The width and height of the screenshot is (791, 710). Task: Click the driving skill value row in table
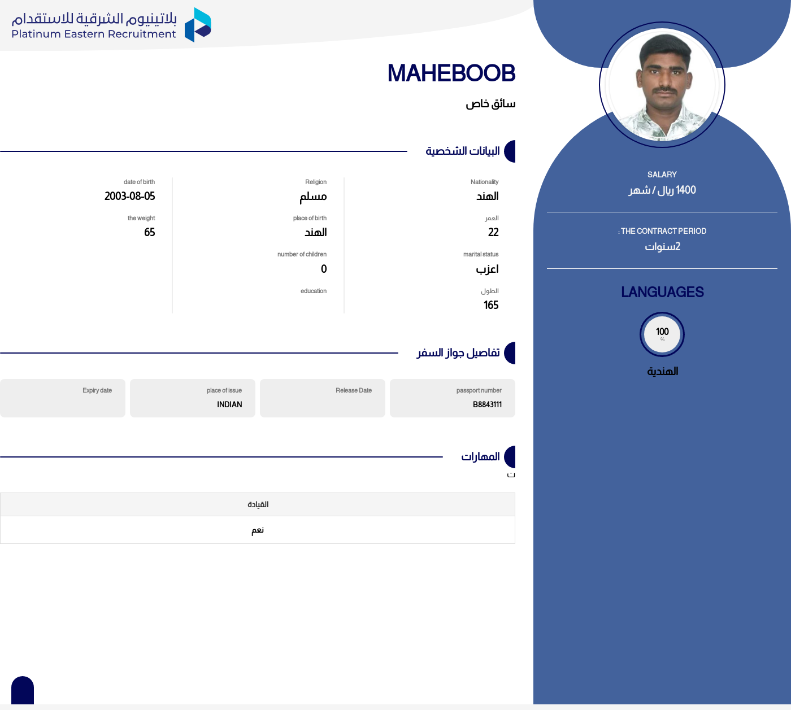258,530
